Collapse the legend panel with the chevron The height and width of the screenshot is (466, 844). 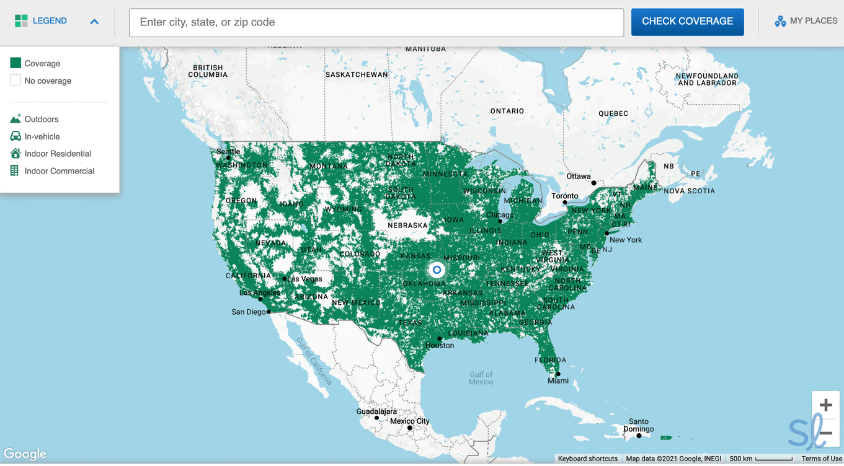[x=94, y=22]
